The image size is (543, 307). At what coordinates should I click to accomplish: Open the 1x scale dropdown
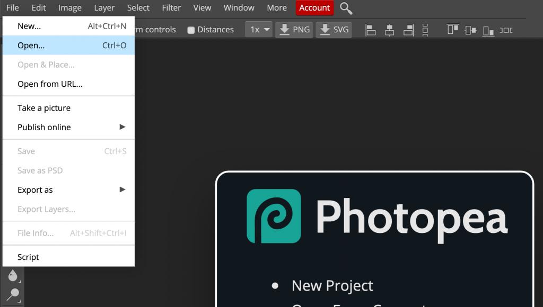(x=259, y=30)
